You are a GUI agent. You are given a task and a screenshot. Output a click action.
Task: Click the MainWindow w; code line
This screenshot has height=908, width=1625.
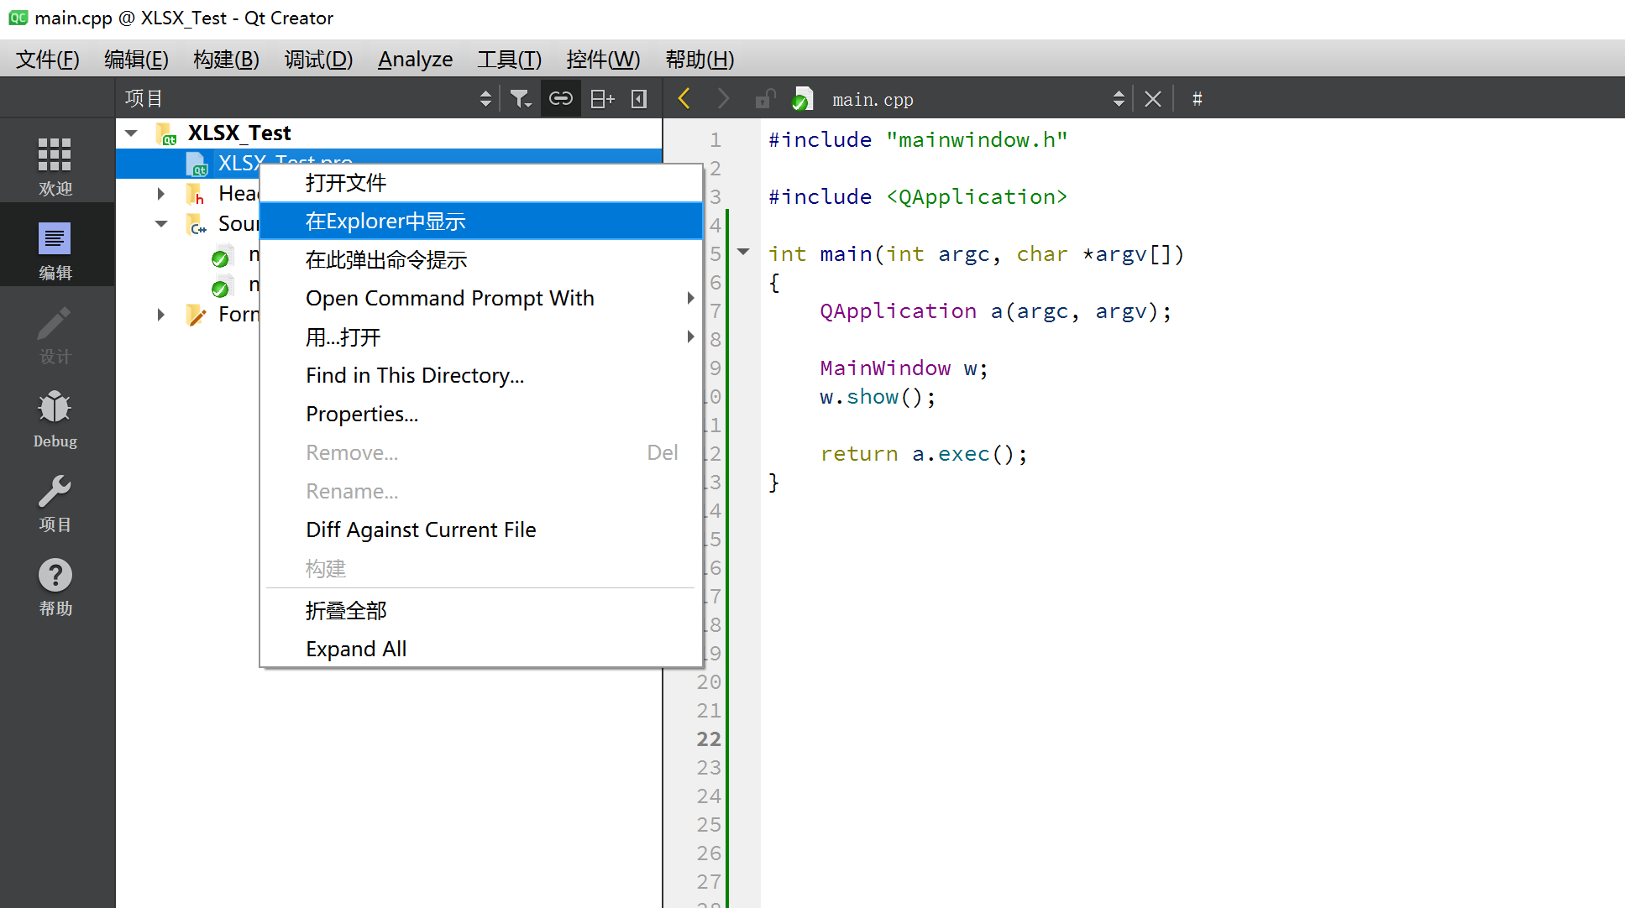904,368
